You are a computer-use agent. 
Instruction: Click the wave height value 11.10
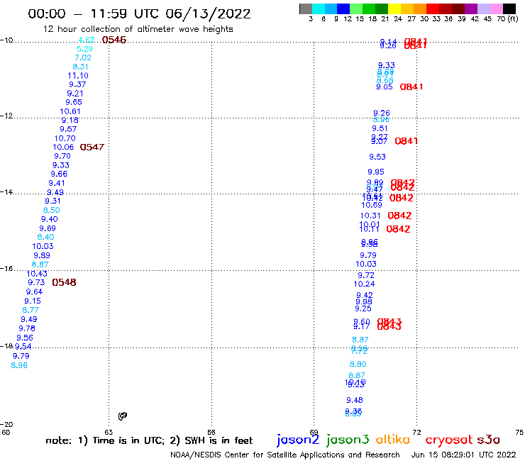pyautogui.click(x=78, y=76)
